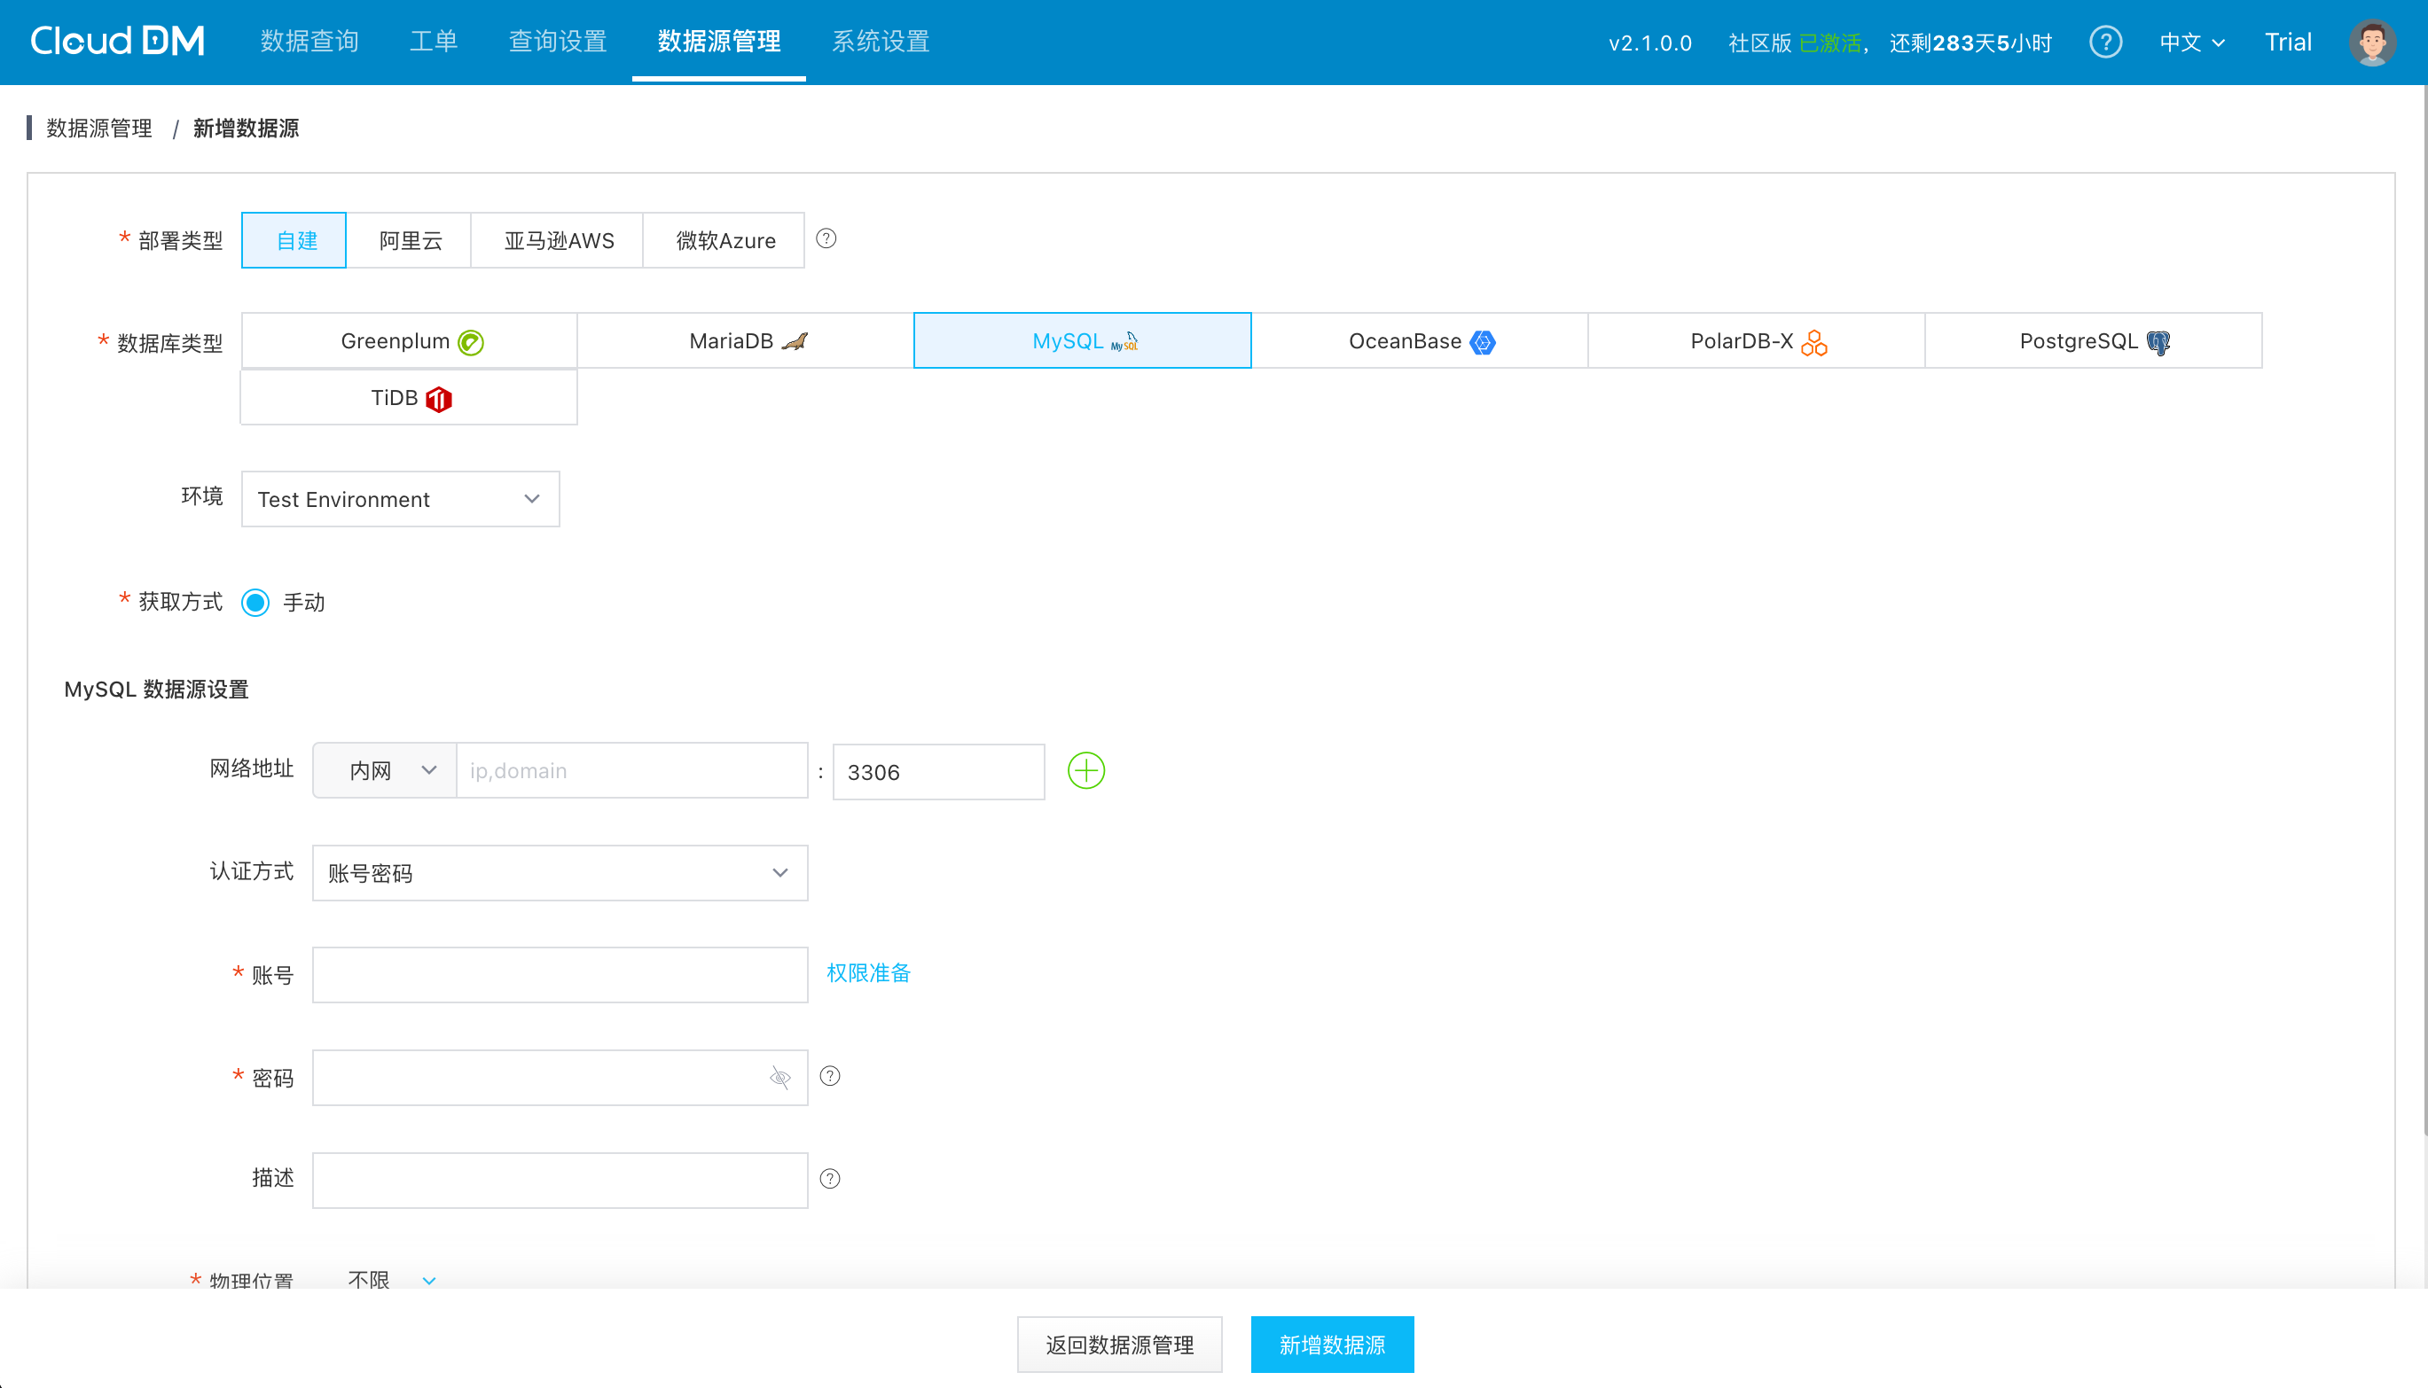Click the 新增数据源 submit button
This screenshot has width=2428, height=1388.
coord(1331,1345)
